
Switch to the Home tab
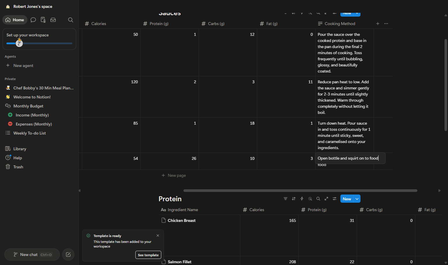(x=15, y=20)
